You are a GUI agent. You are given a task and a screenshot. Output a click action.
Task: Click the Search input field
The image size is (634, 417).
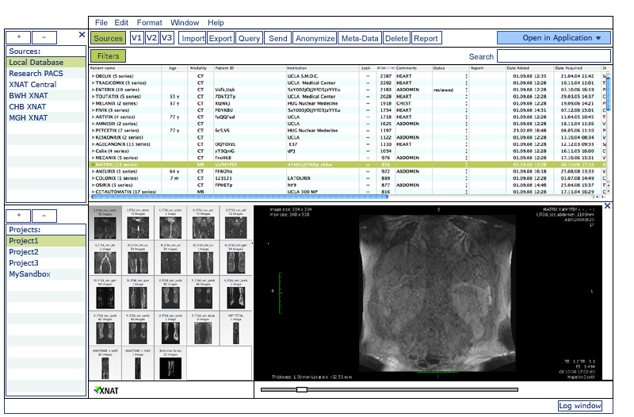tap(553, 57)
